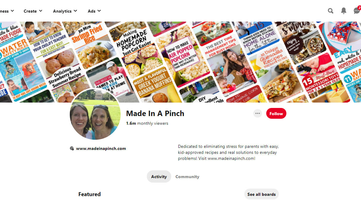Screen dimensions: 361x200
Task: Switch to the Community tab
Action: pyautogui.click(x=187, y=177)
